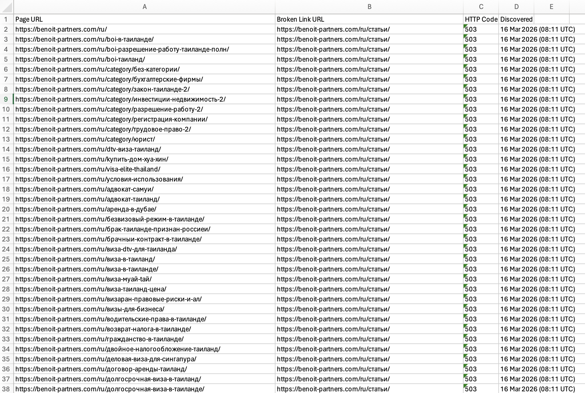The image size is (585, 393).
Task: Select the Page URL cell in row 2
Action: click(144, 29)
